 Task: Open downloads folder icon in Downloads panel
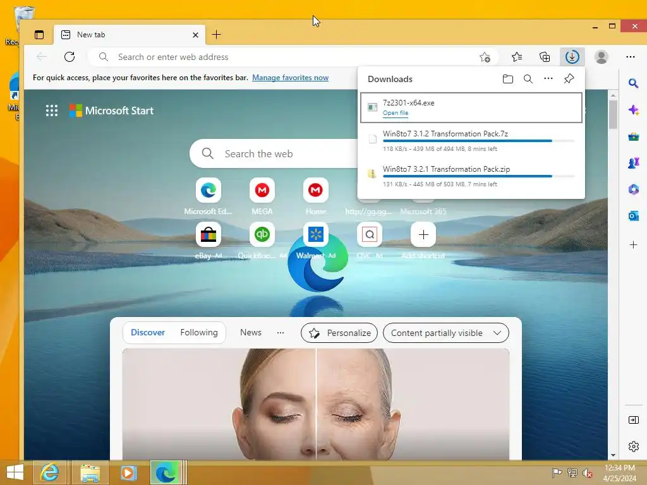[x=508, y=79]
